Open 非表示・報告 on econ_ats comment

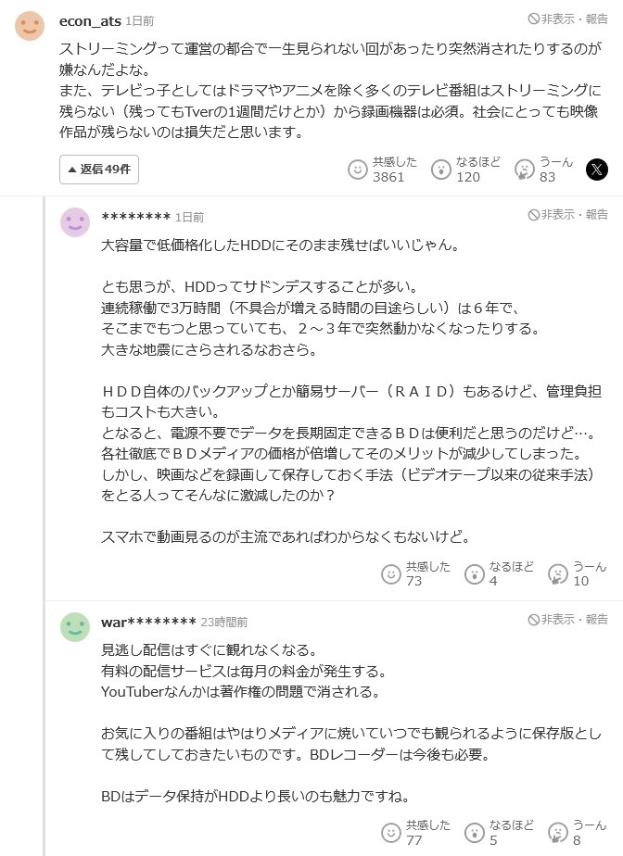568,19
